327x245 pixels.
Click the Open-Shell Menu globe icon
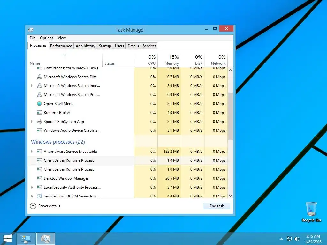coord(39,104)
